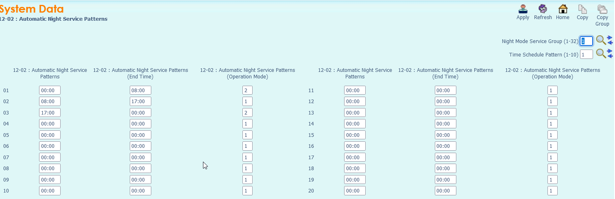Click left arrow next to Night Mode Service Group

pos(610,43)
